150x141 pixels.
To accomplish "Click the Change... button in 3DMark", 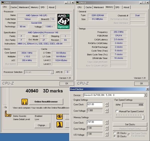I will 42,125.
